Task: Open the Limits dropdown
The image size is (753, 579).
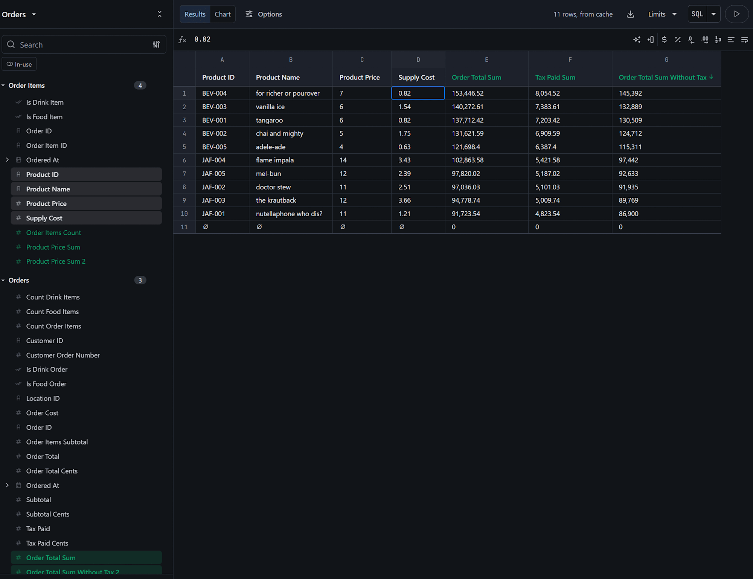Action: coord(662,14)
